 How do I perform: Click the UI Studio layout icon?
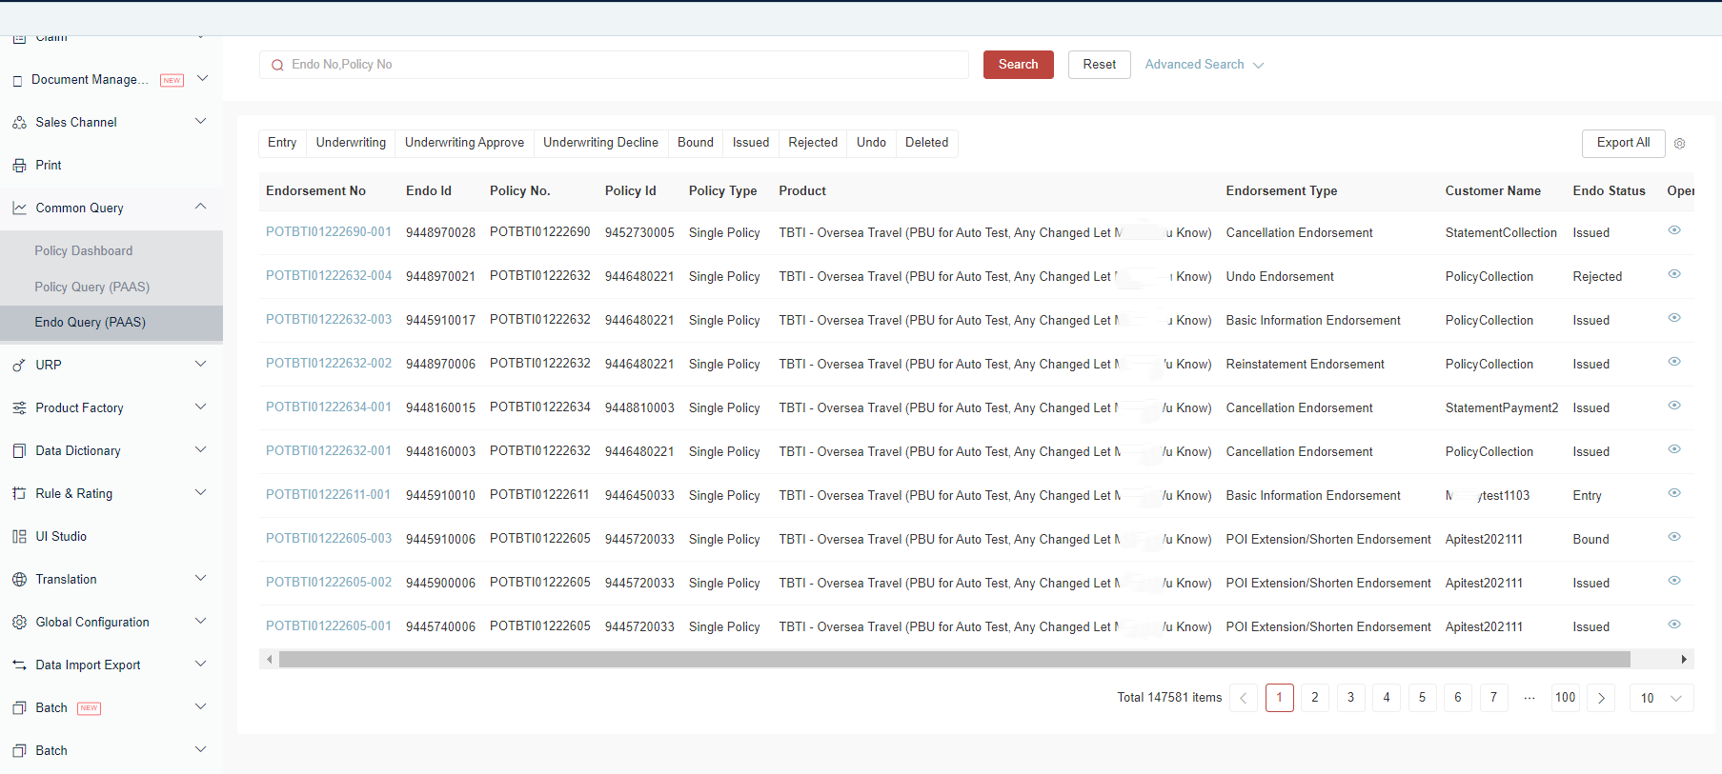[19, 537]
